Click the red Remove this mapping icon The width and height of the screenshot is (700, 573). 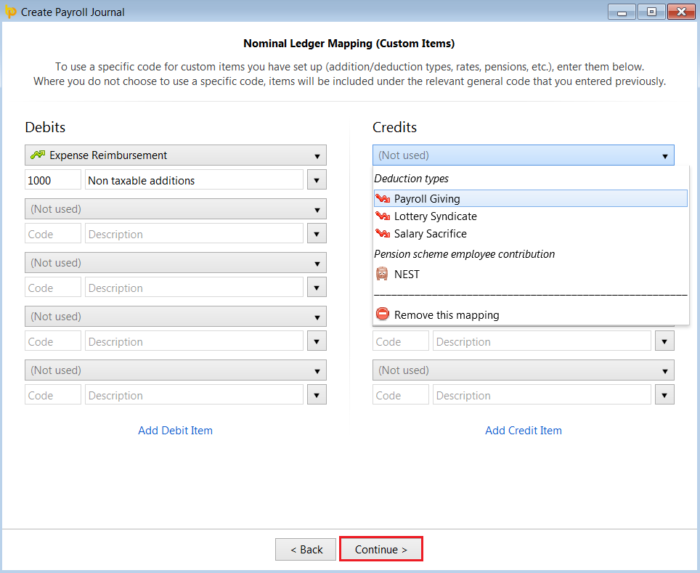tap(383, 314)
